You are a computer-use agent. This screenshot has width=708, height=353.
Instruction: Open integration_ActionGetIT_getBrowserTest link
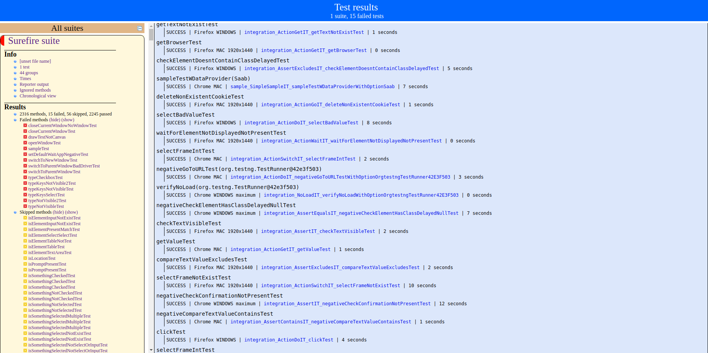(x=314, y=50)
